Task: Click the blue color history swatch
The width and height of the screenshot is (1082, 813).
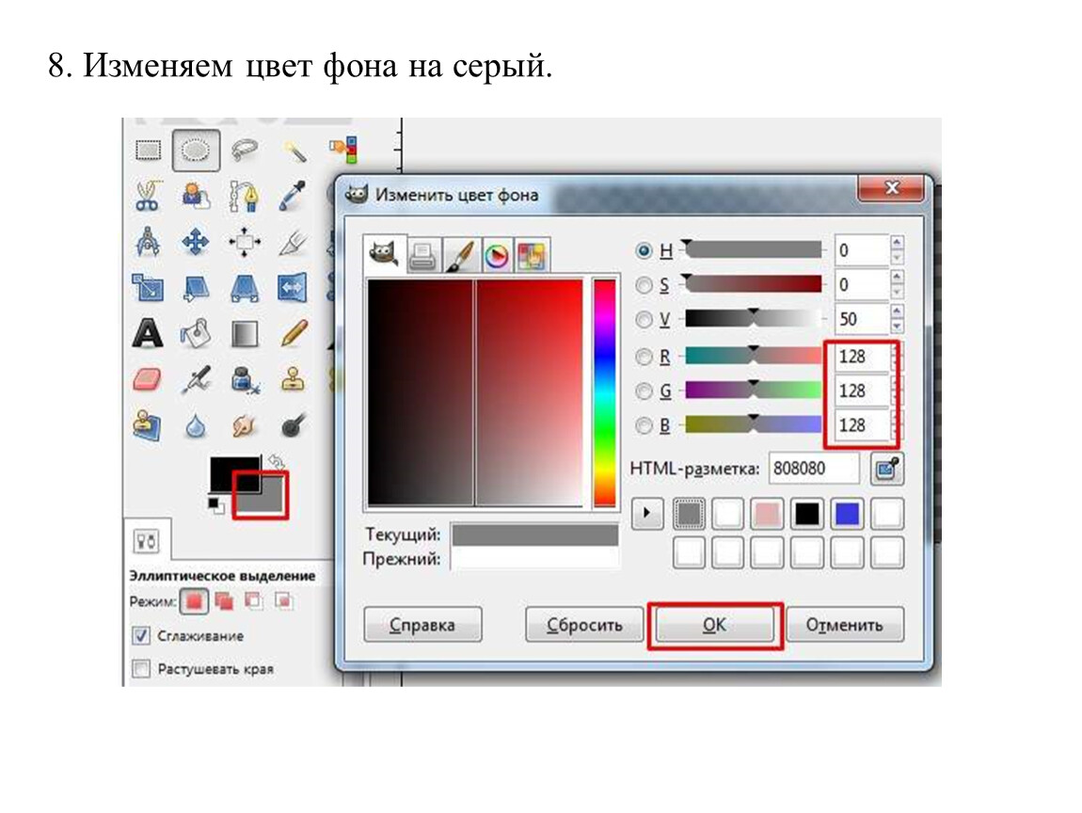Action: (848, 514)
